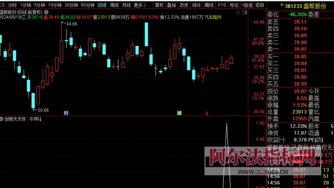Image resolution: width=334 pixels, height=188 pixels.
Task: Click the red $ marker on chart
Action: click(207, 113)
